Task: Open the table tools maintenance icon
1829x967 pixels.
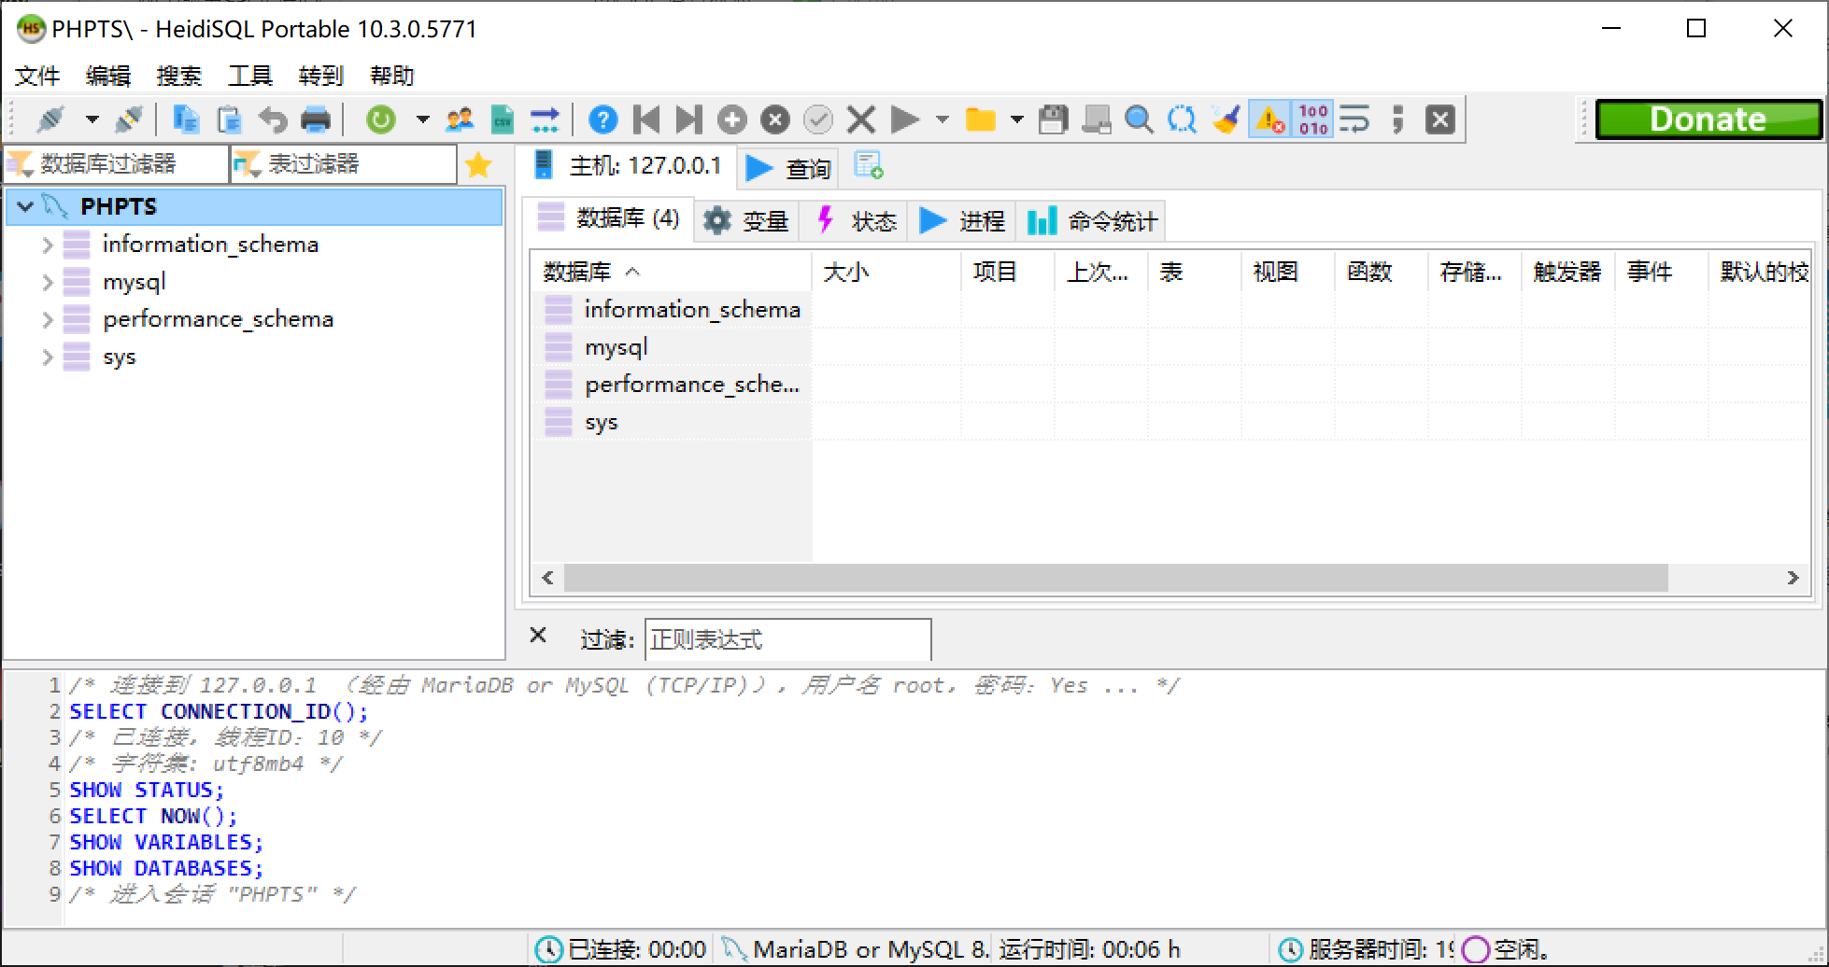Action: [x=545, y=119]
